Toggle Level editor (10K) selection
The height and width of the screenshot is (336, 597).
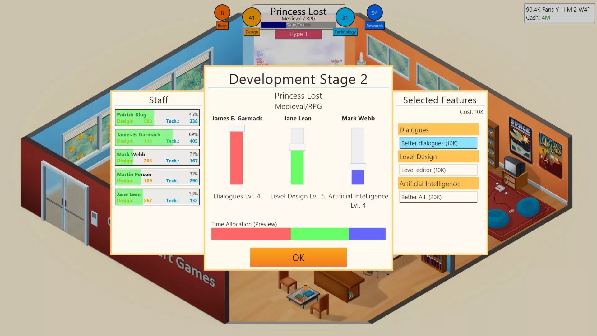438,170
